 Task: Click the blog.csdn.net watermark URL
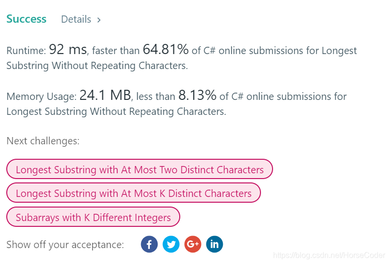pos(329,255)
